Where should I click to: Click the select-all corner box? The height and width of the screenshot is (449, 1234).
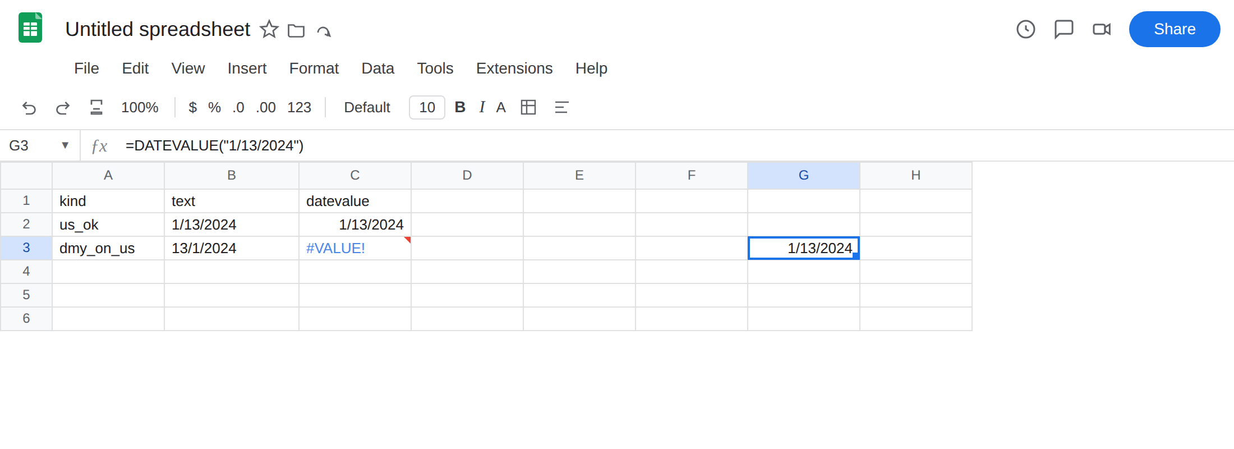point(26,176)
